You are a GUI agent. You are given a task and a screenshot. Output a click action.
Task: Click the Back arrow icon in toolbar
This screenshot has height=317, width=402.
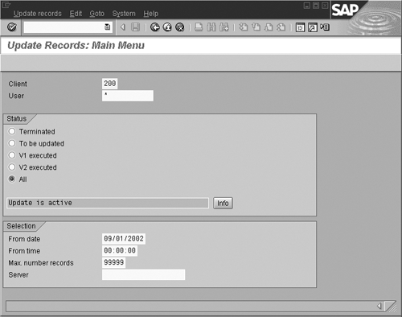point(155,27)
